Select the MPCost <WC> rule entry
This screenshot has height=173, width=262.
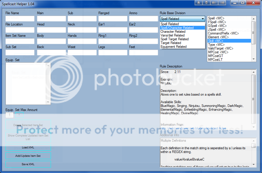218,52
